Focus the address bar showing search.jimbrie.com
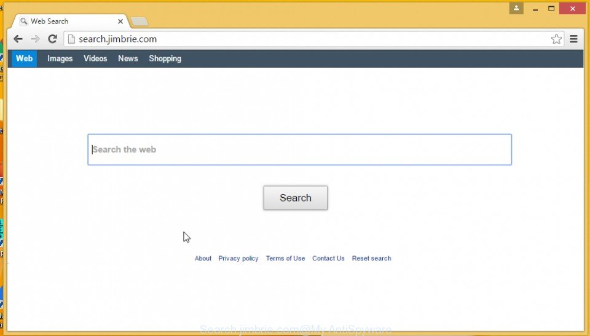The height and width of the screenshot is (336, 590). tap(313, 39)
